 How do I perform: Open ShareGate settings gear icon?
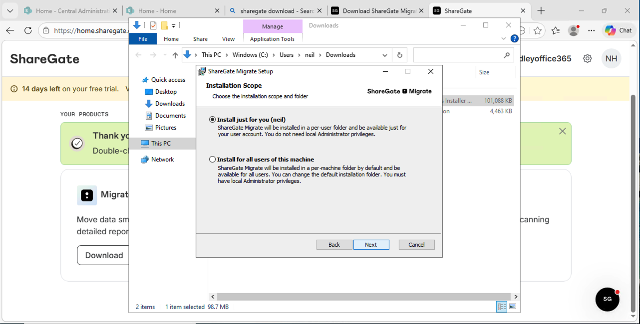pyautogui.click(x=588, y=59)
